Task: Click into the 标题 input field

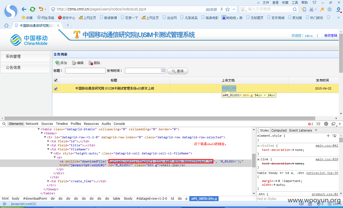Action: tap(85, 71)
